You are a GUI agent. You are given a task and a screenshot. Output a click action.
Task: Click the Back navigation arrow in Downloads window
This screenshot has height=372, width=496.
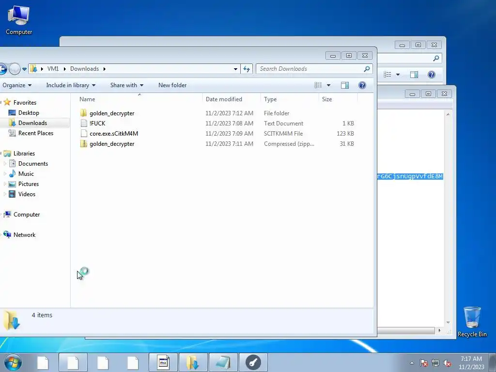(2, 69)
